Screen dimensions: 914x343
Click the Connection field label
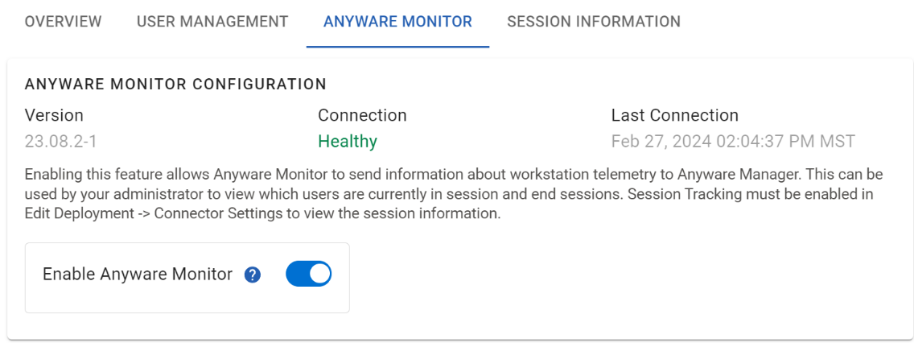(x=362, y=115)
